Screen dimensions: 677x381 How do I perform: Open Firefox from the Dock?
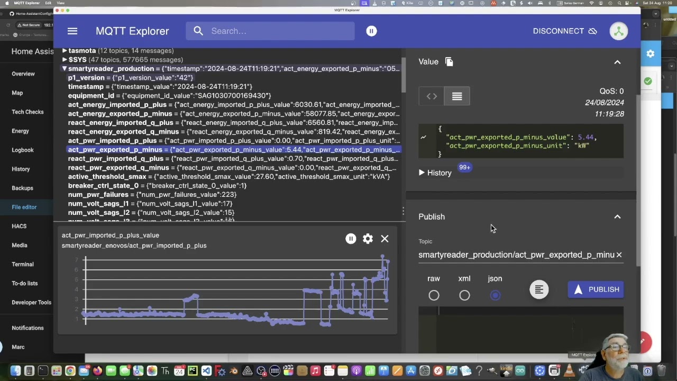[97, 371]
